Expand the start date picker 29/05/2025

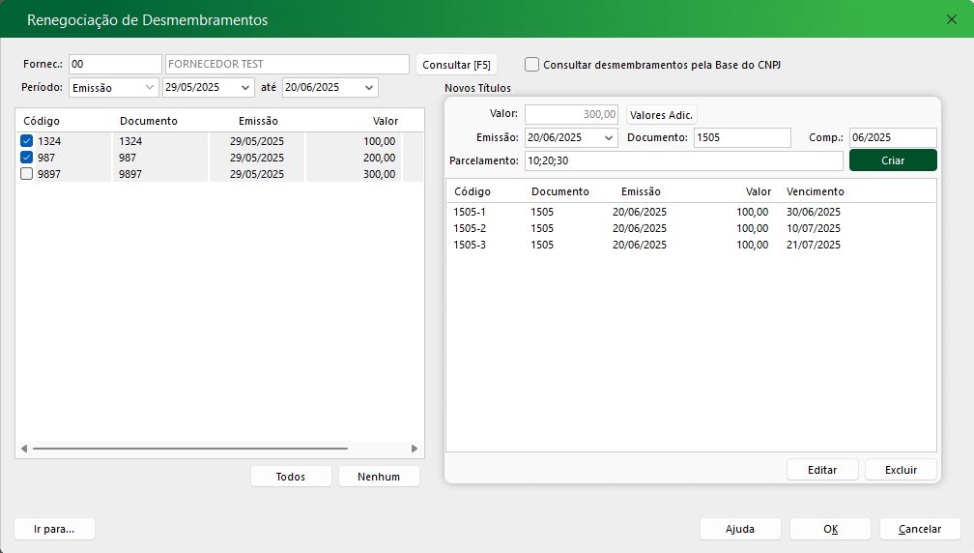tap(245, 88)
